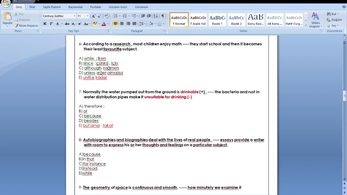Open the font size dropdown arrow
The height and width of the screenshot is (195, 347).
(x=88, y=16)
